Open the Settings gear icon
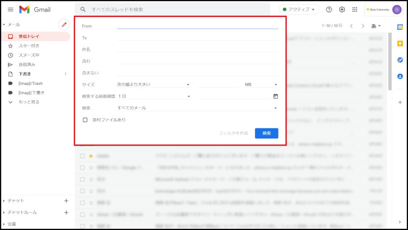Screen dimensions: 408x230 click(x=342, y=10)
